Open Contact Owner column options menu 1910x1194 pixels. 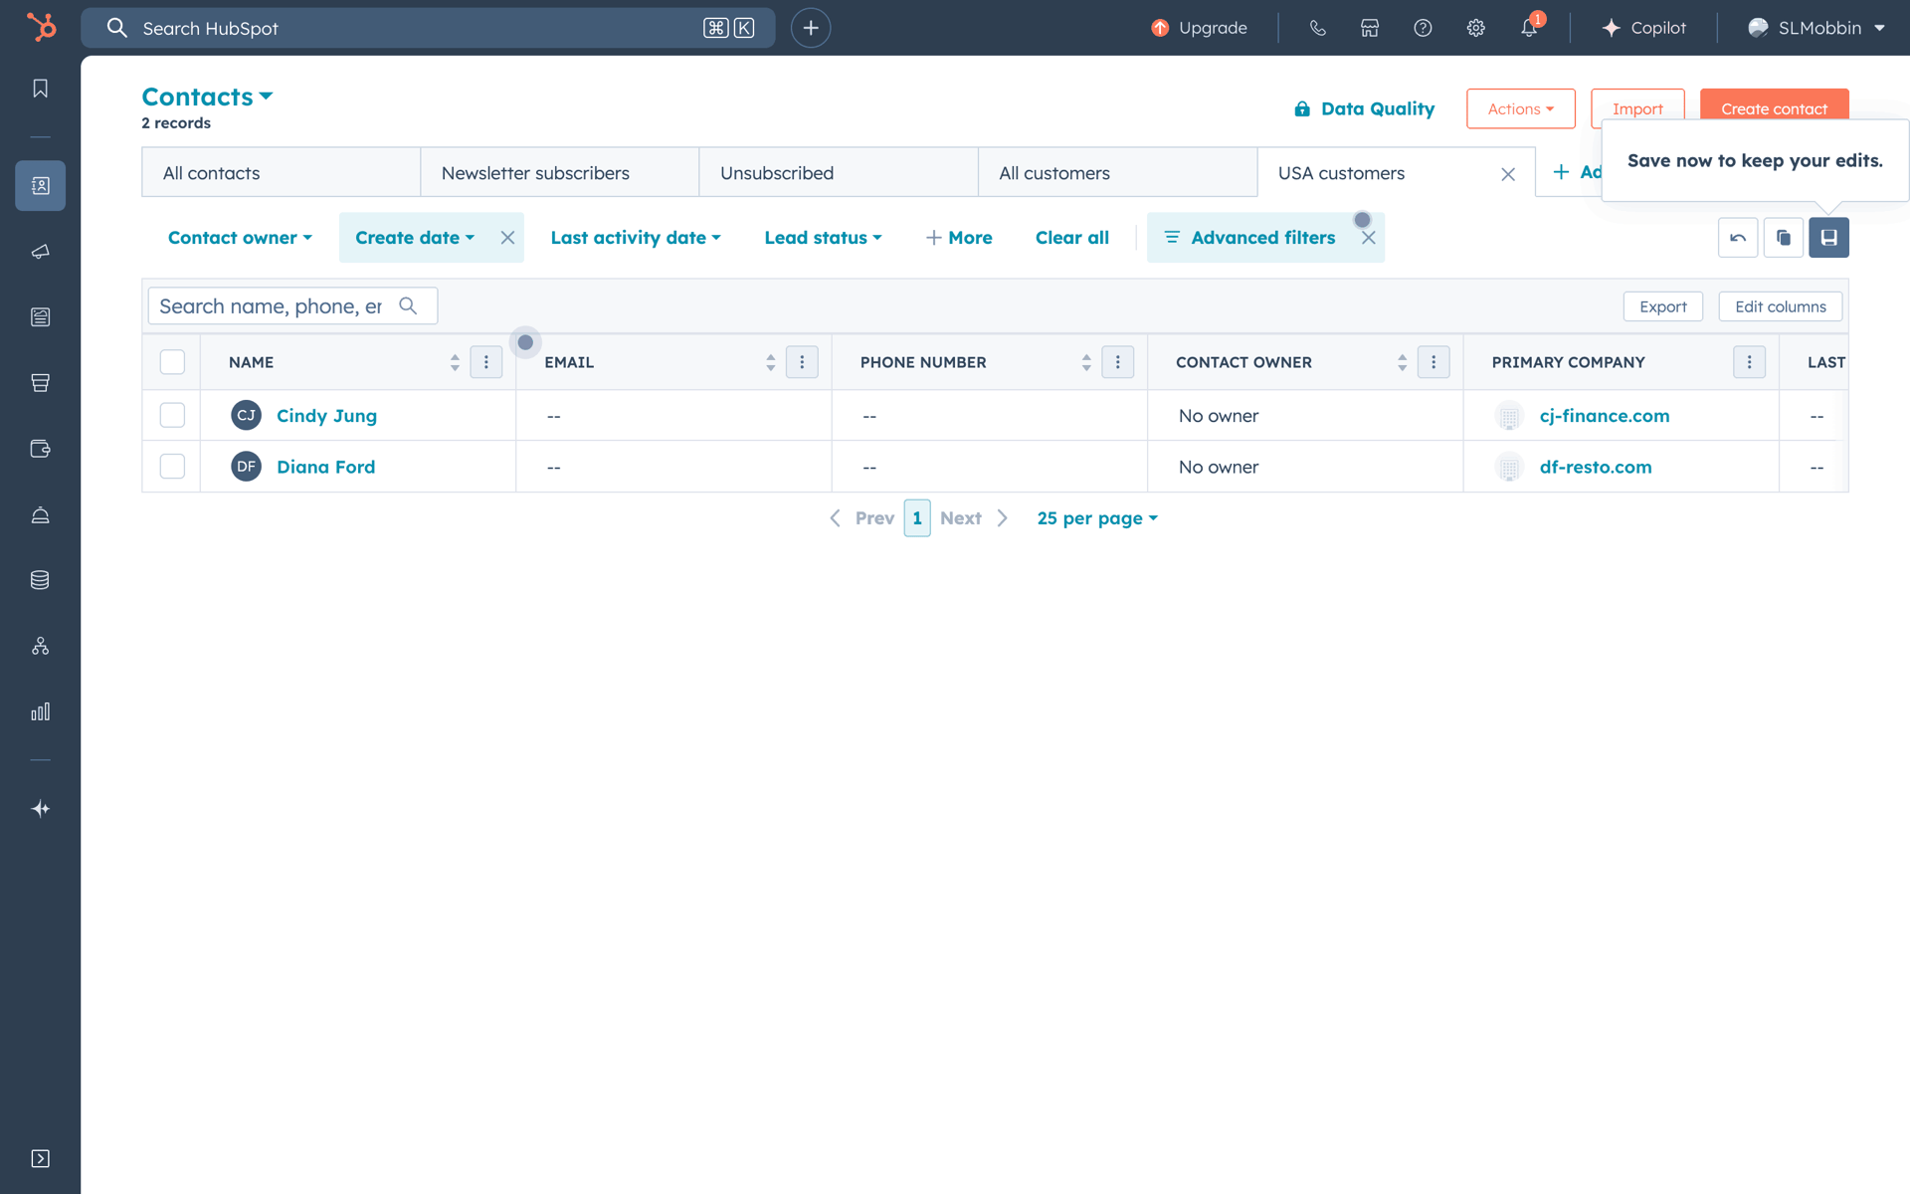coord(1433,362)
